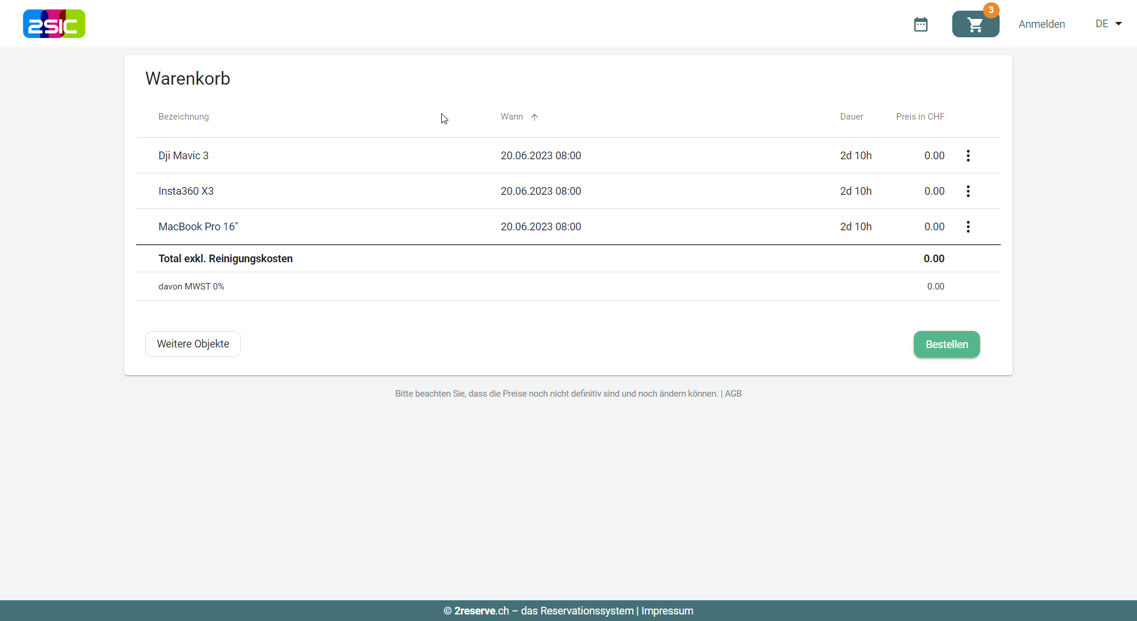Select the Dji Mavic 3 row name
Image resolution: width=1137 pixels, height=621 pixels.
[x=184, y=156]
